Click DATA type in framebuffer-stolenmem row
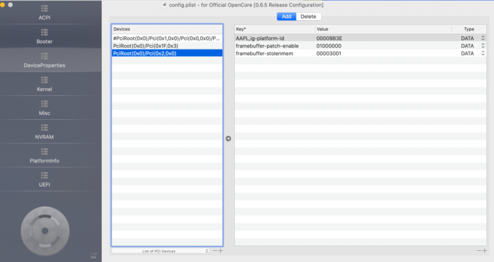The width and height of the screenshot is (494, 262). [467, 53]
